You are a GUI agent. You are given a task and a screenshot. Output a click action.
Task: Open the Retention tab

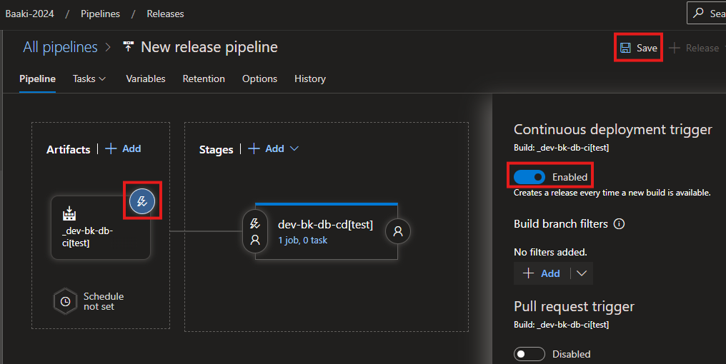[x=204, y=79]
